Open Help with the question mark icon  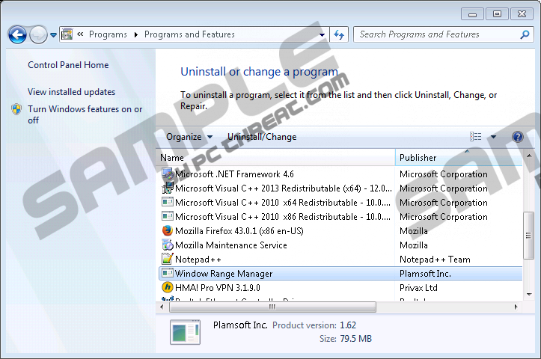coord(518,137)
